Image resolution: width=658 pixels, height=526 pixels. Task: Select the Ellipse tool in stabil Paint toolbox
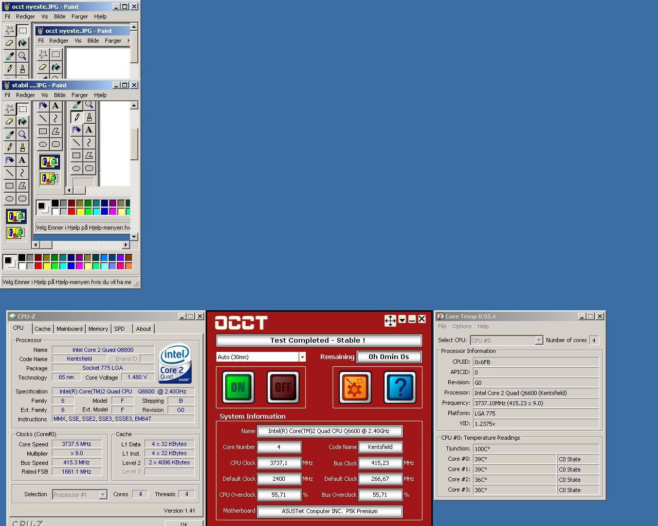pyautogui.click(x=9, y=198)
